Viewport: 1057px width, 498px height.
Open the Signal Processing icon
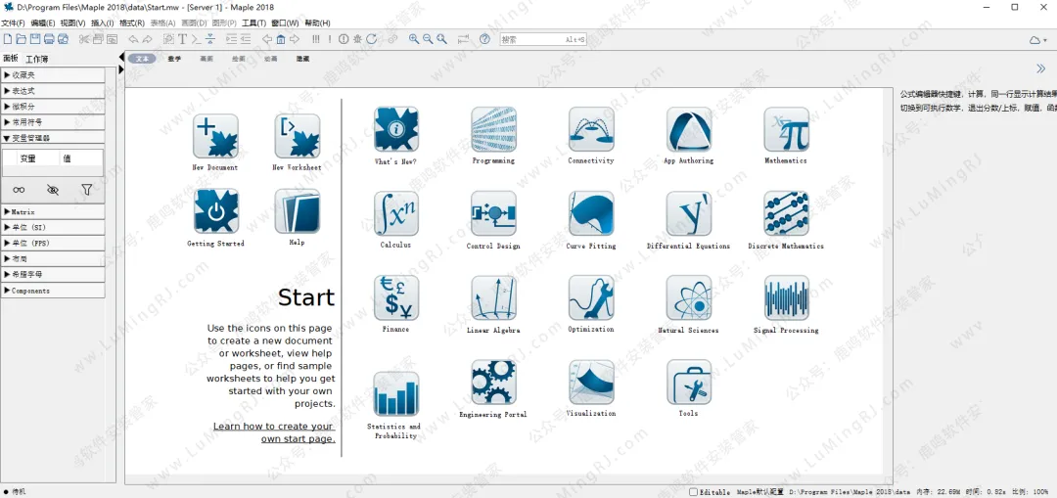[x=786, y=298]
